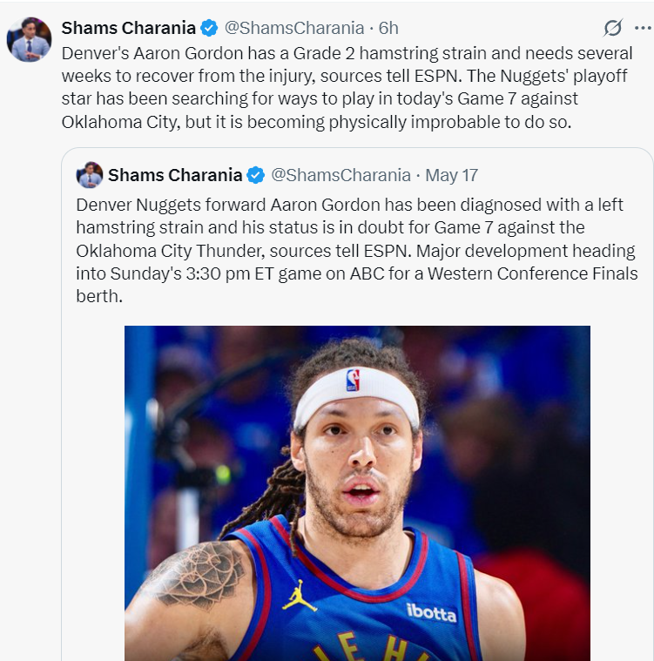Open the quoted post about the left hamstring strain
654x661 pixels.
pos(357,251)
